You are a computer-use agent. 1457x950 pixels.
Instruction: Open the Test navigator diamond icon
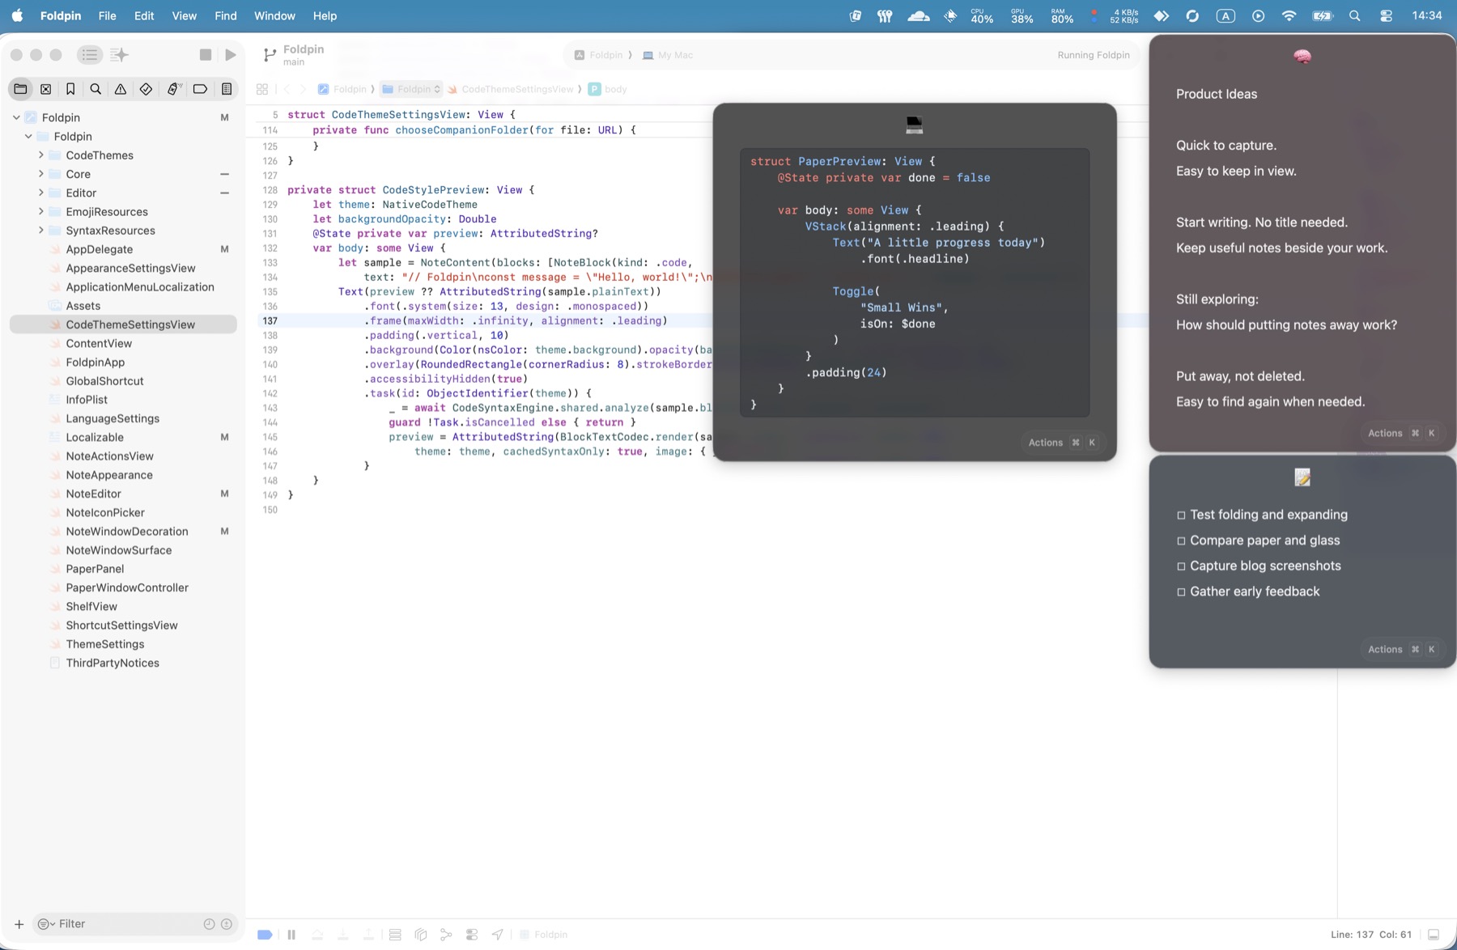146,89
